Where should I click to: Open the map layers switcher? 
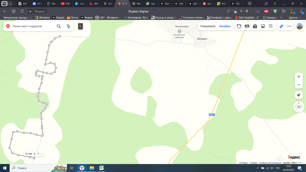271,26
